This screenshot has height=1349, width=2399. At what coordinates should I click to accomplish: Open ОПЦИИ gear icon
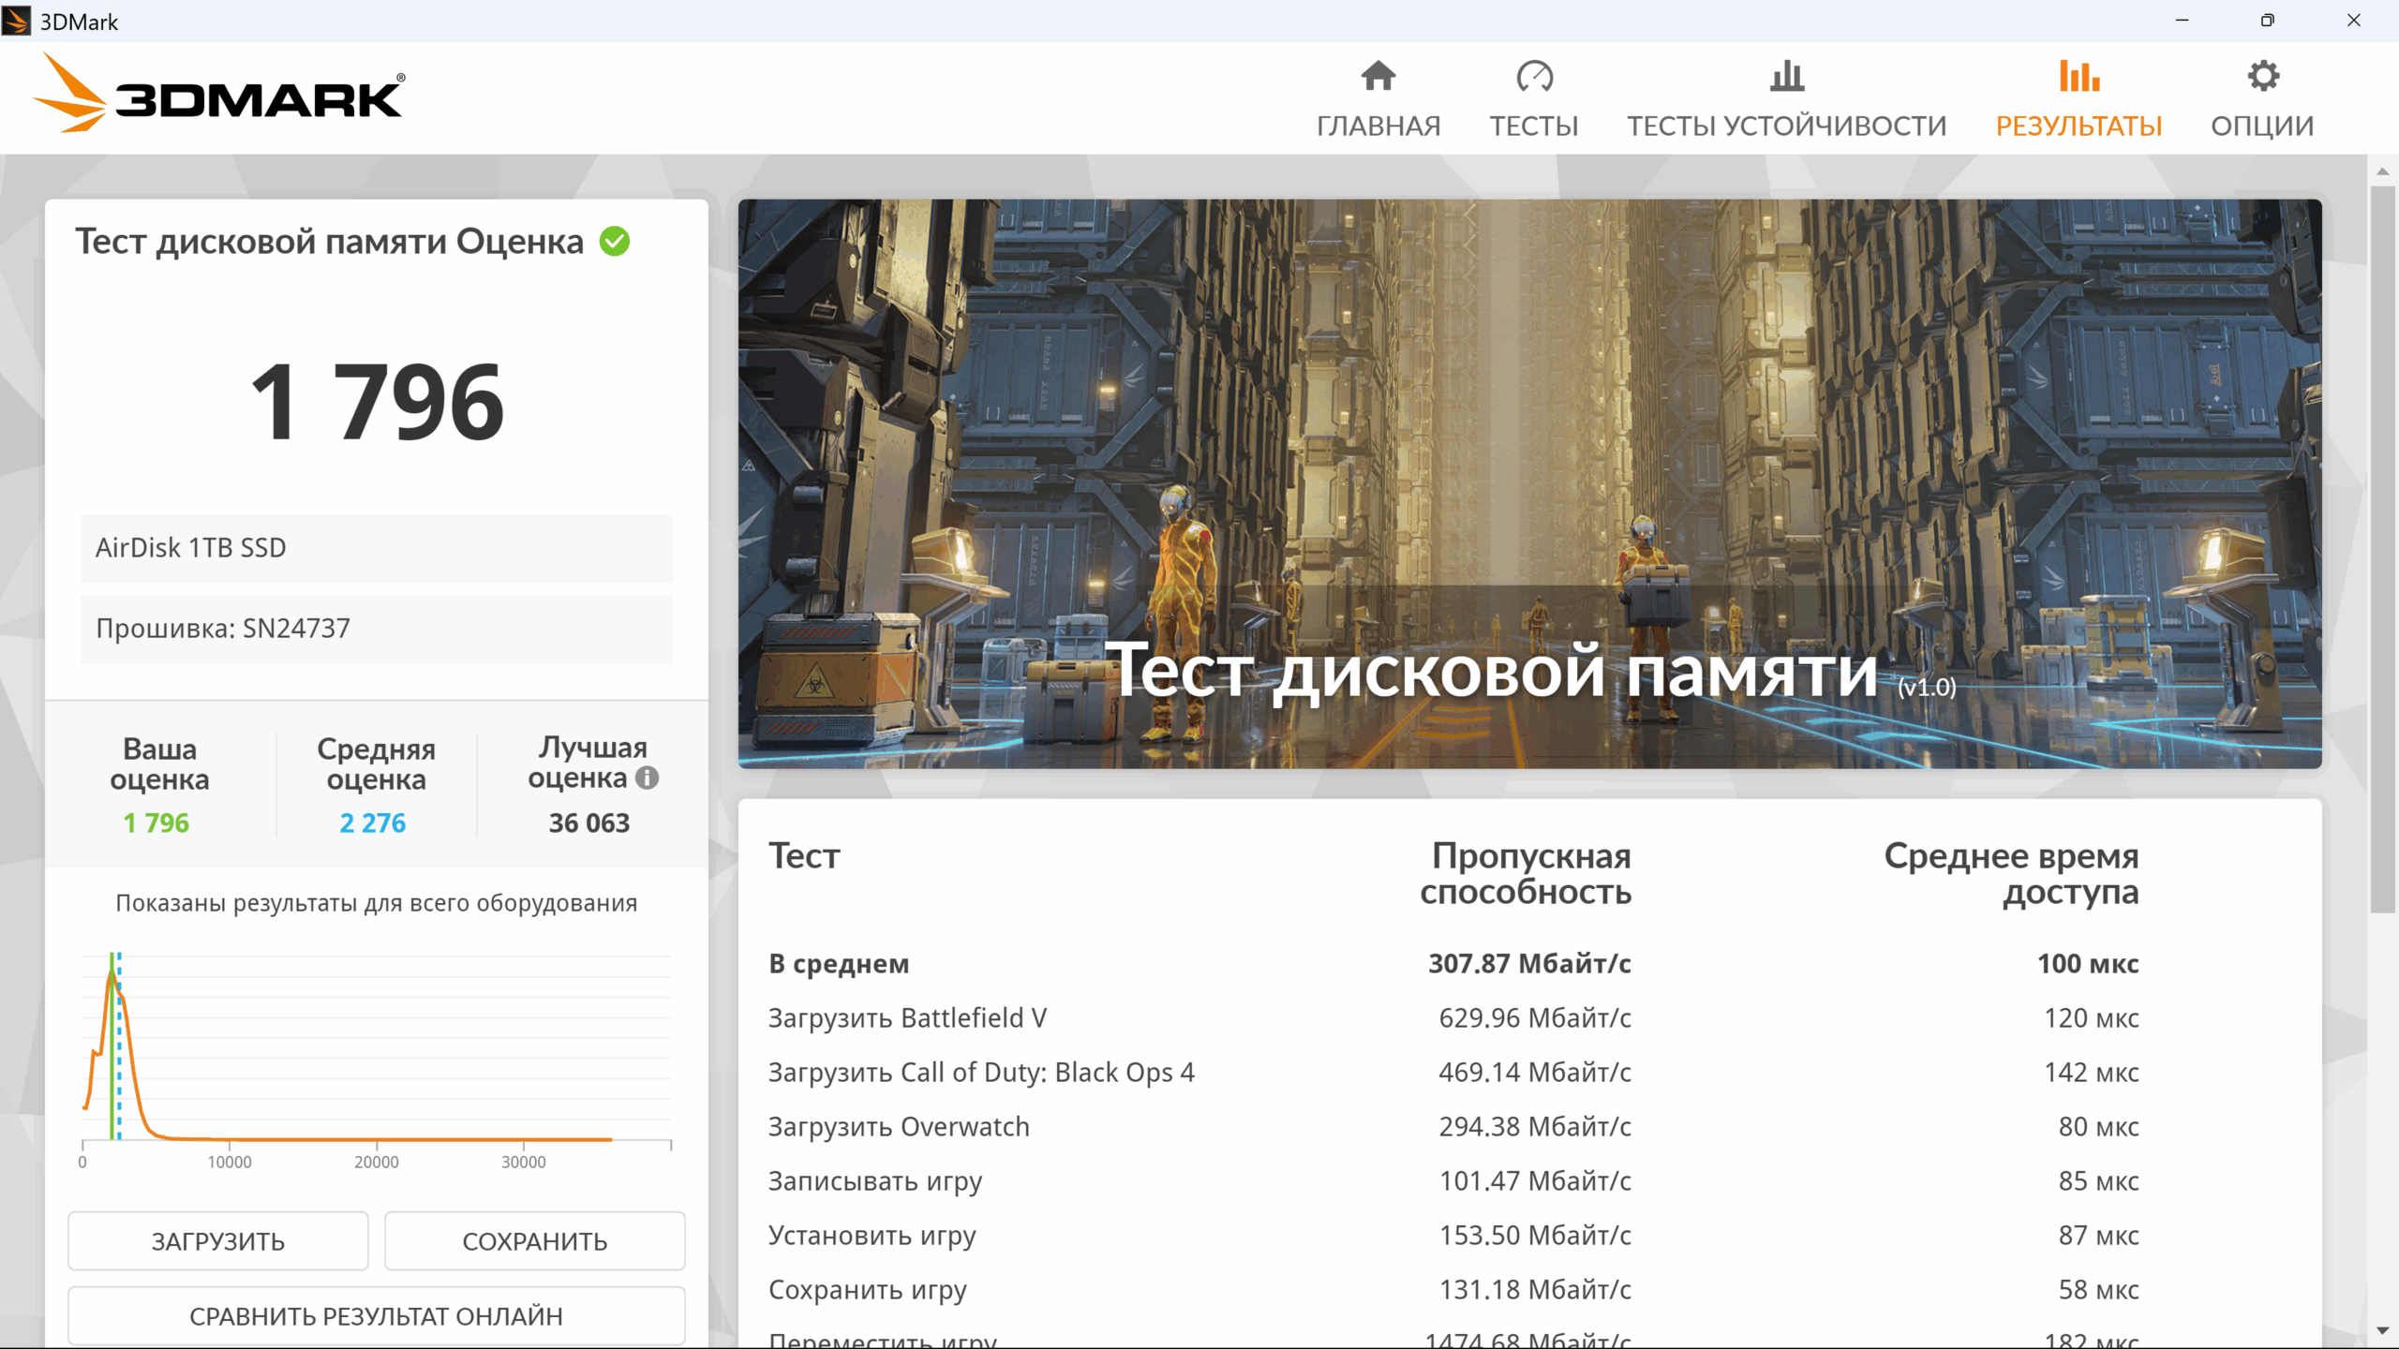click(2262, 76)
